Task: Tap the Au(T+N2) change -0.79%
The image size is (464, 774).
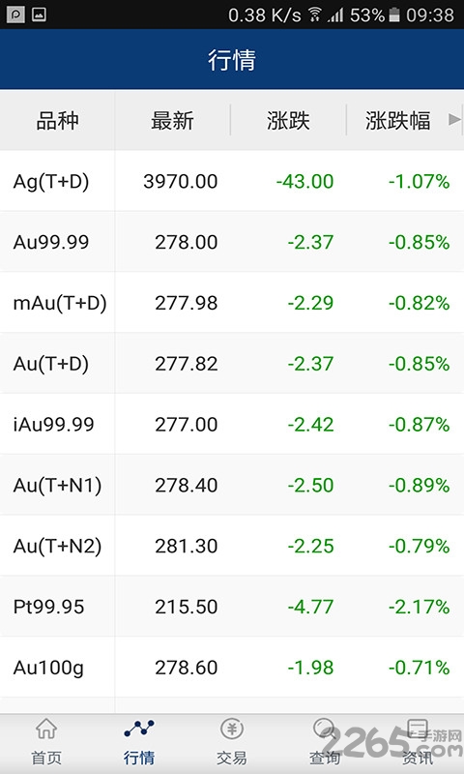Action: (420, 546)
